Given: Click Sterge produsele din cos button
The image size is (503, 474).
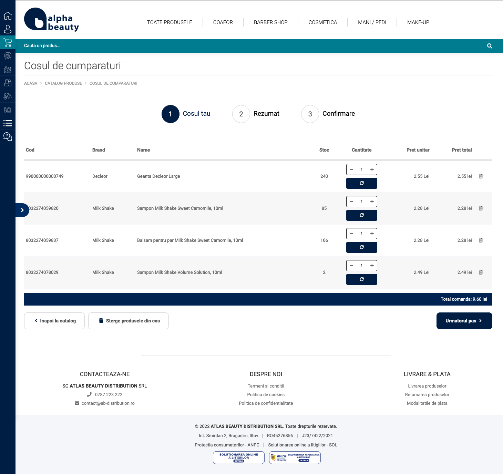Looking at the screenshot, I should coord(129,321).
